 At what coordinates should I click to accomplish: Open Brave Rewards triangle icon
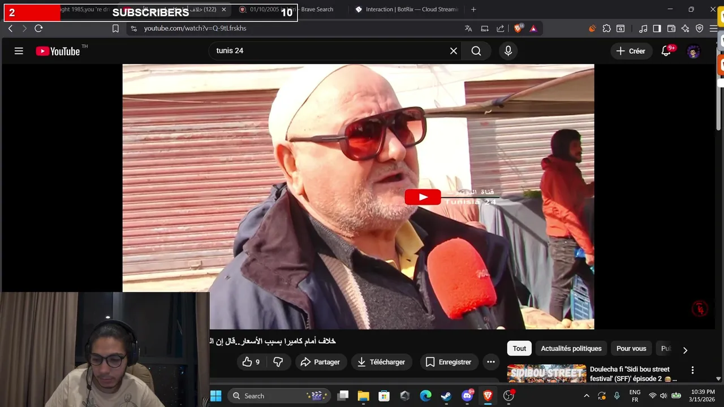point(533,28)
